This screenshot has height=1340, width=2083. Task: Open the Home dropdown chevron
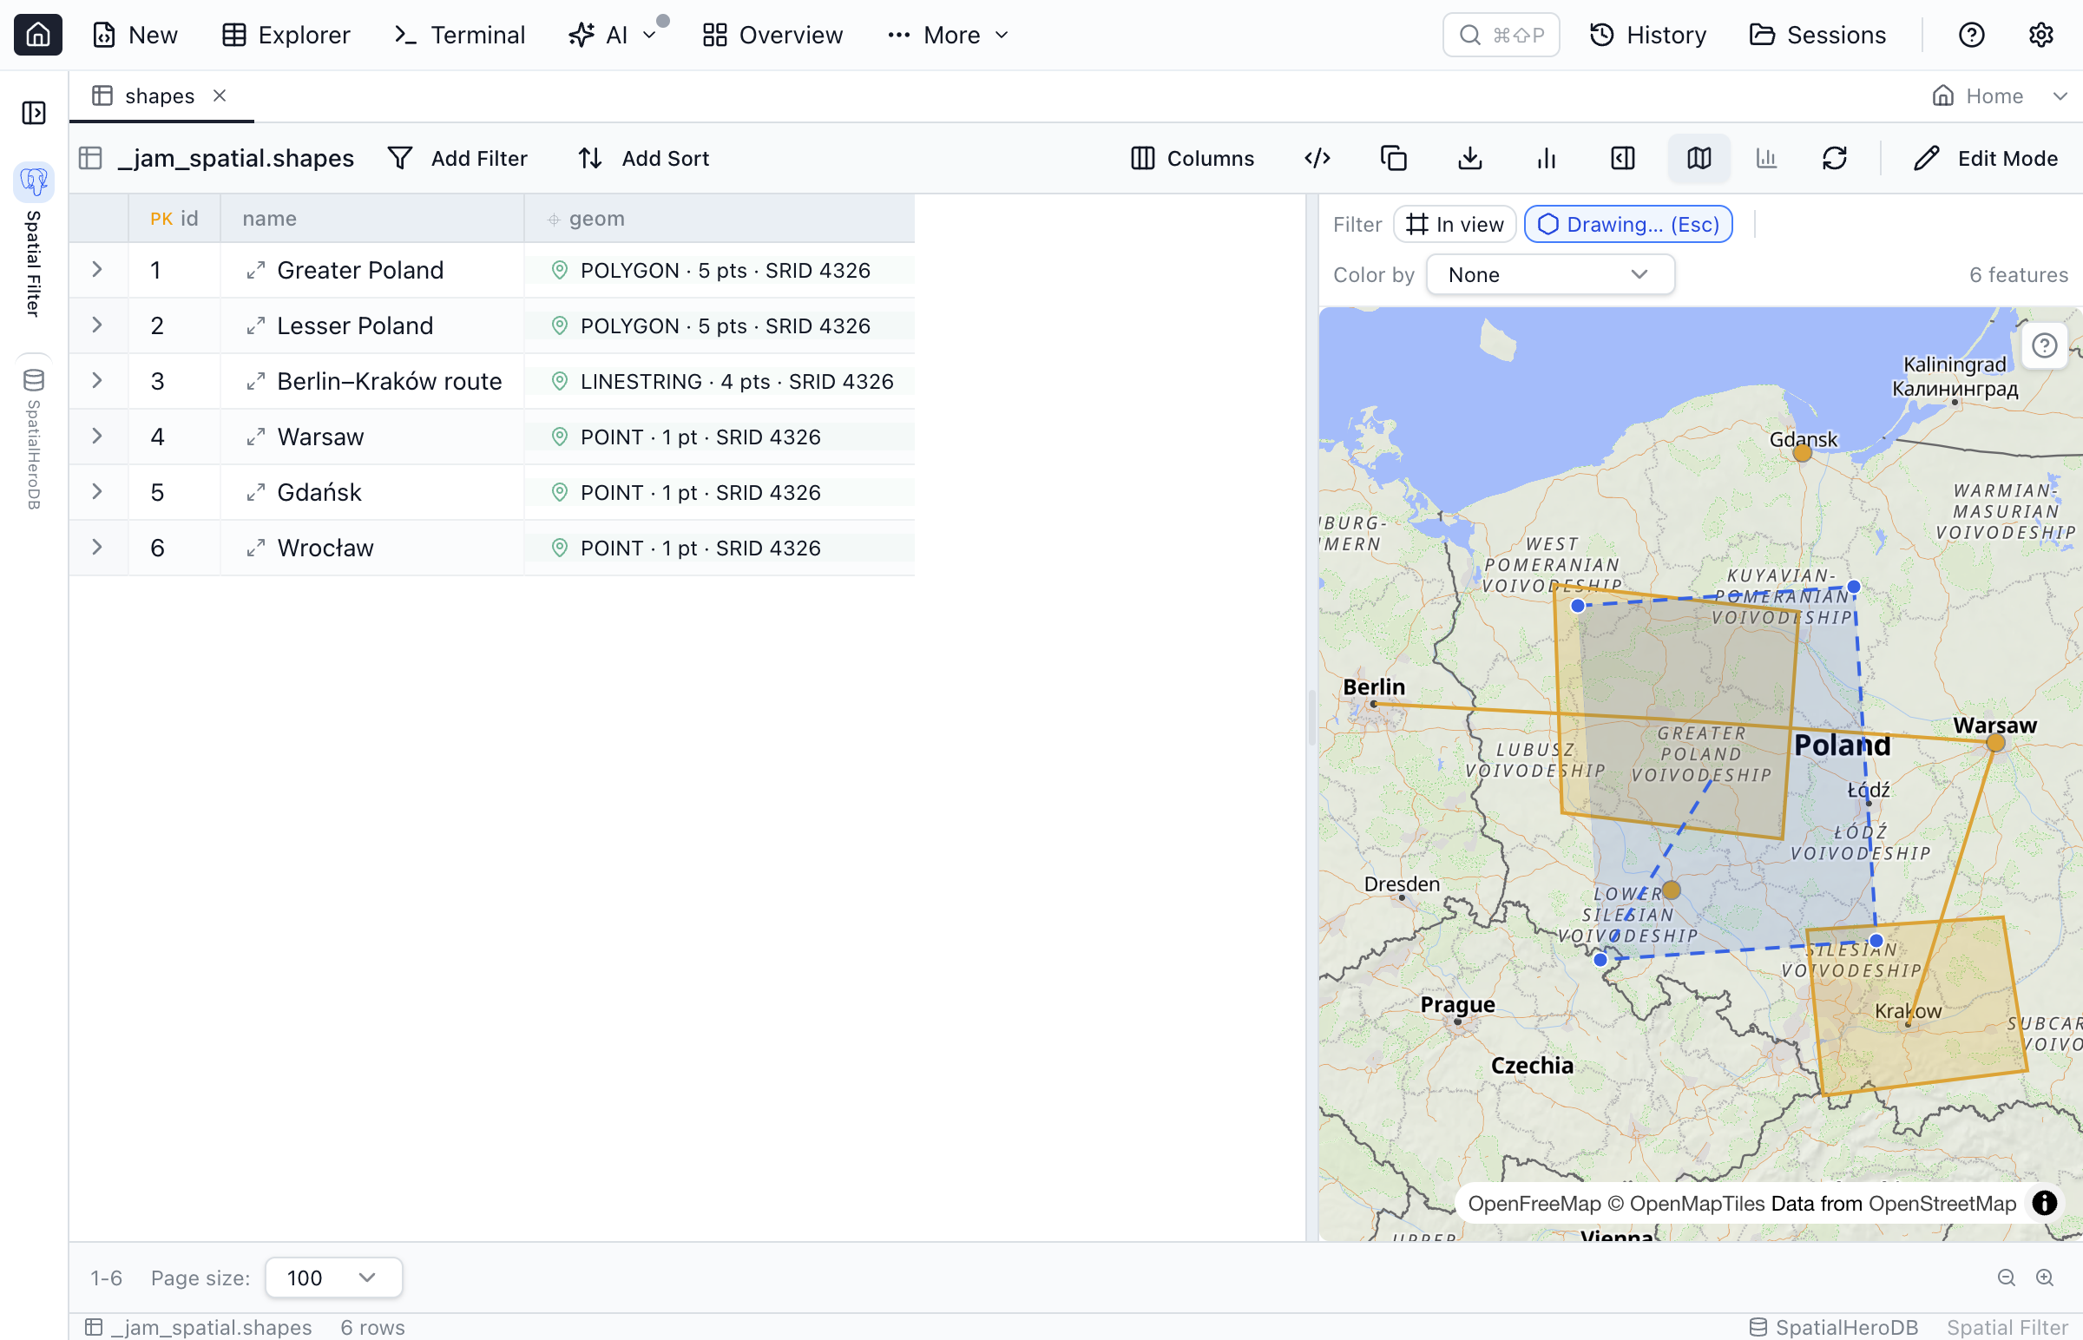pyautogui.click(x=2060, y=95)
